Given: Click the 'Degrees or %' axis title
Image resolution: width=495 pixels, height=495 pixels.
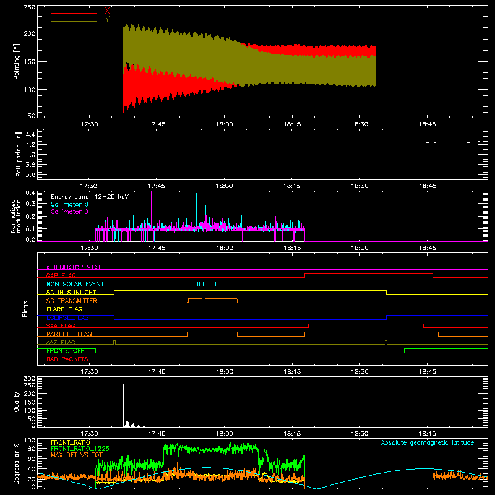Looking at the screenshot, I should tap(17, 463).
